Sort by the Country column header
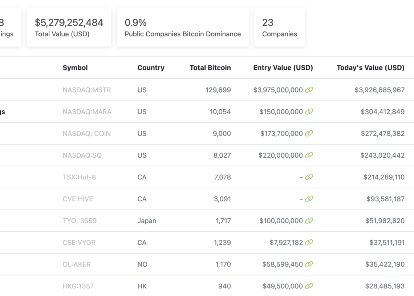 pyautogui.click(x=151, y=68)
